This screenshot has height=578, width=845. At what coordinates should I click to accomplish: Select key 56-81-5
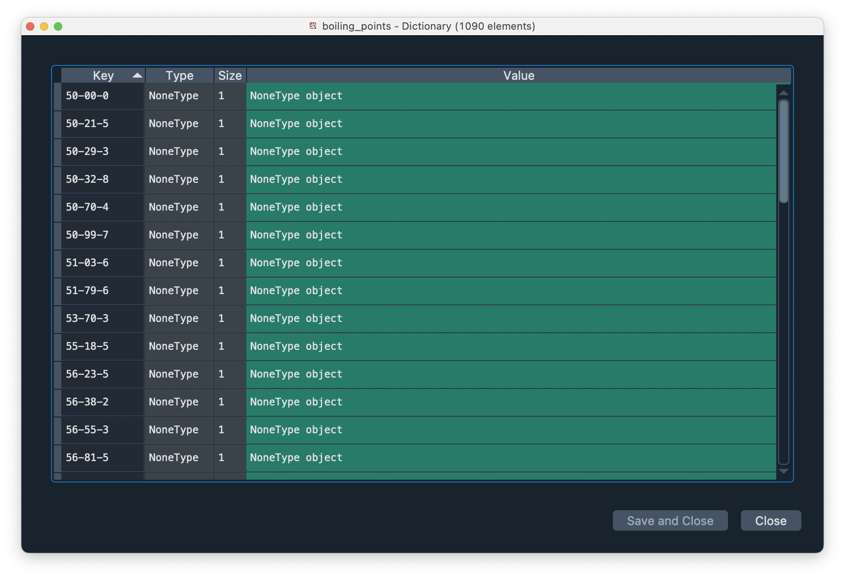point(103,458)
